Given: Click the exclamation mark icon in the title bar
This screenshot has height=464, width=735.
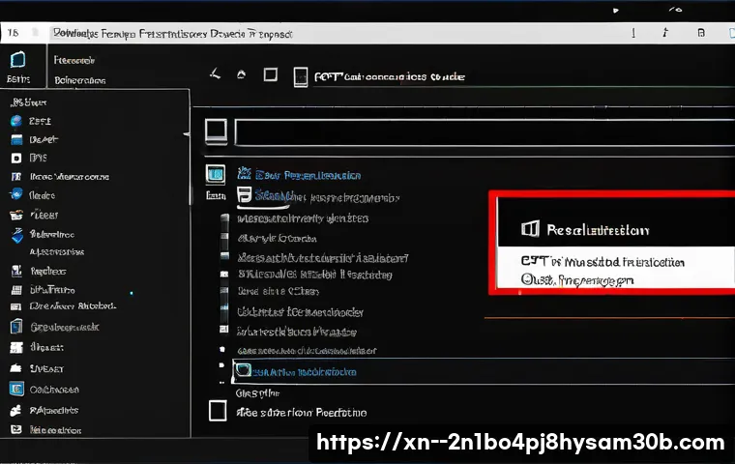Looking at the screenshot, I should point(633,33).
